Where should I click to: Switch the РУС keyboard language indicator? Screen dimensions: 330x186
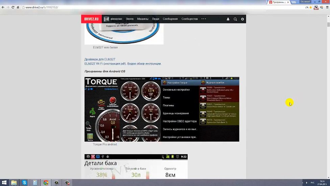click(312, 183)
